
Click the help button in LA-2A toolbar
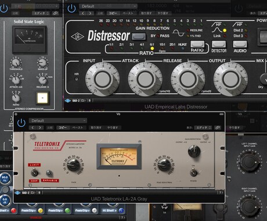click(x=221, y=193)
